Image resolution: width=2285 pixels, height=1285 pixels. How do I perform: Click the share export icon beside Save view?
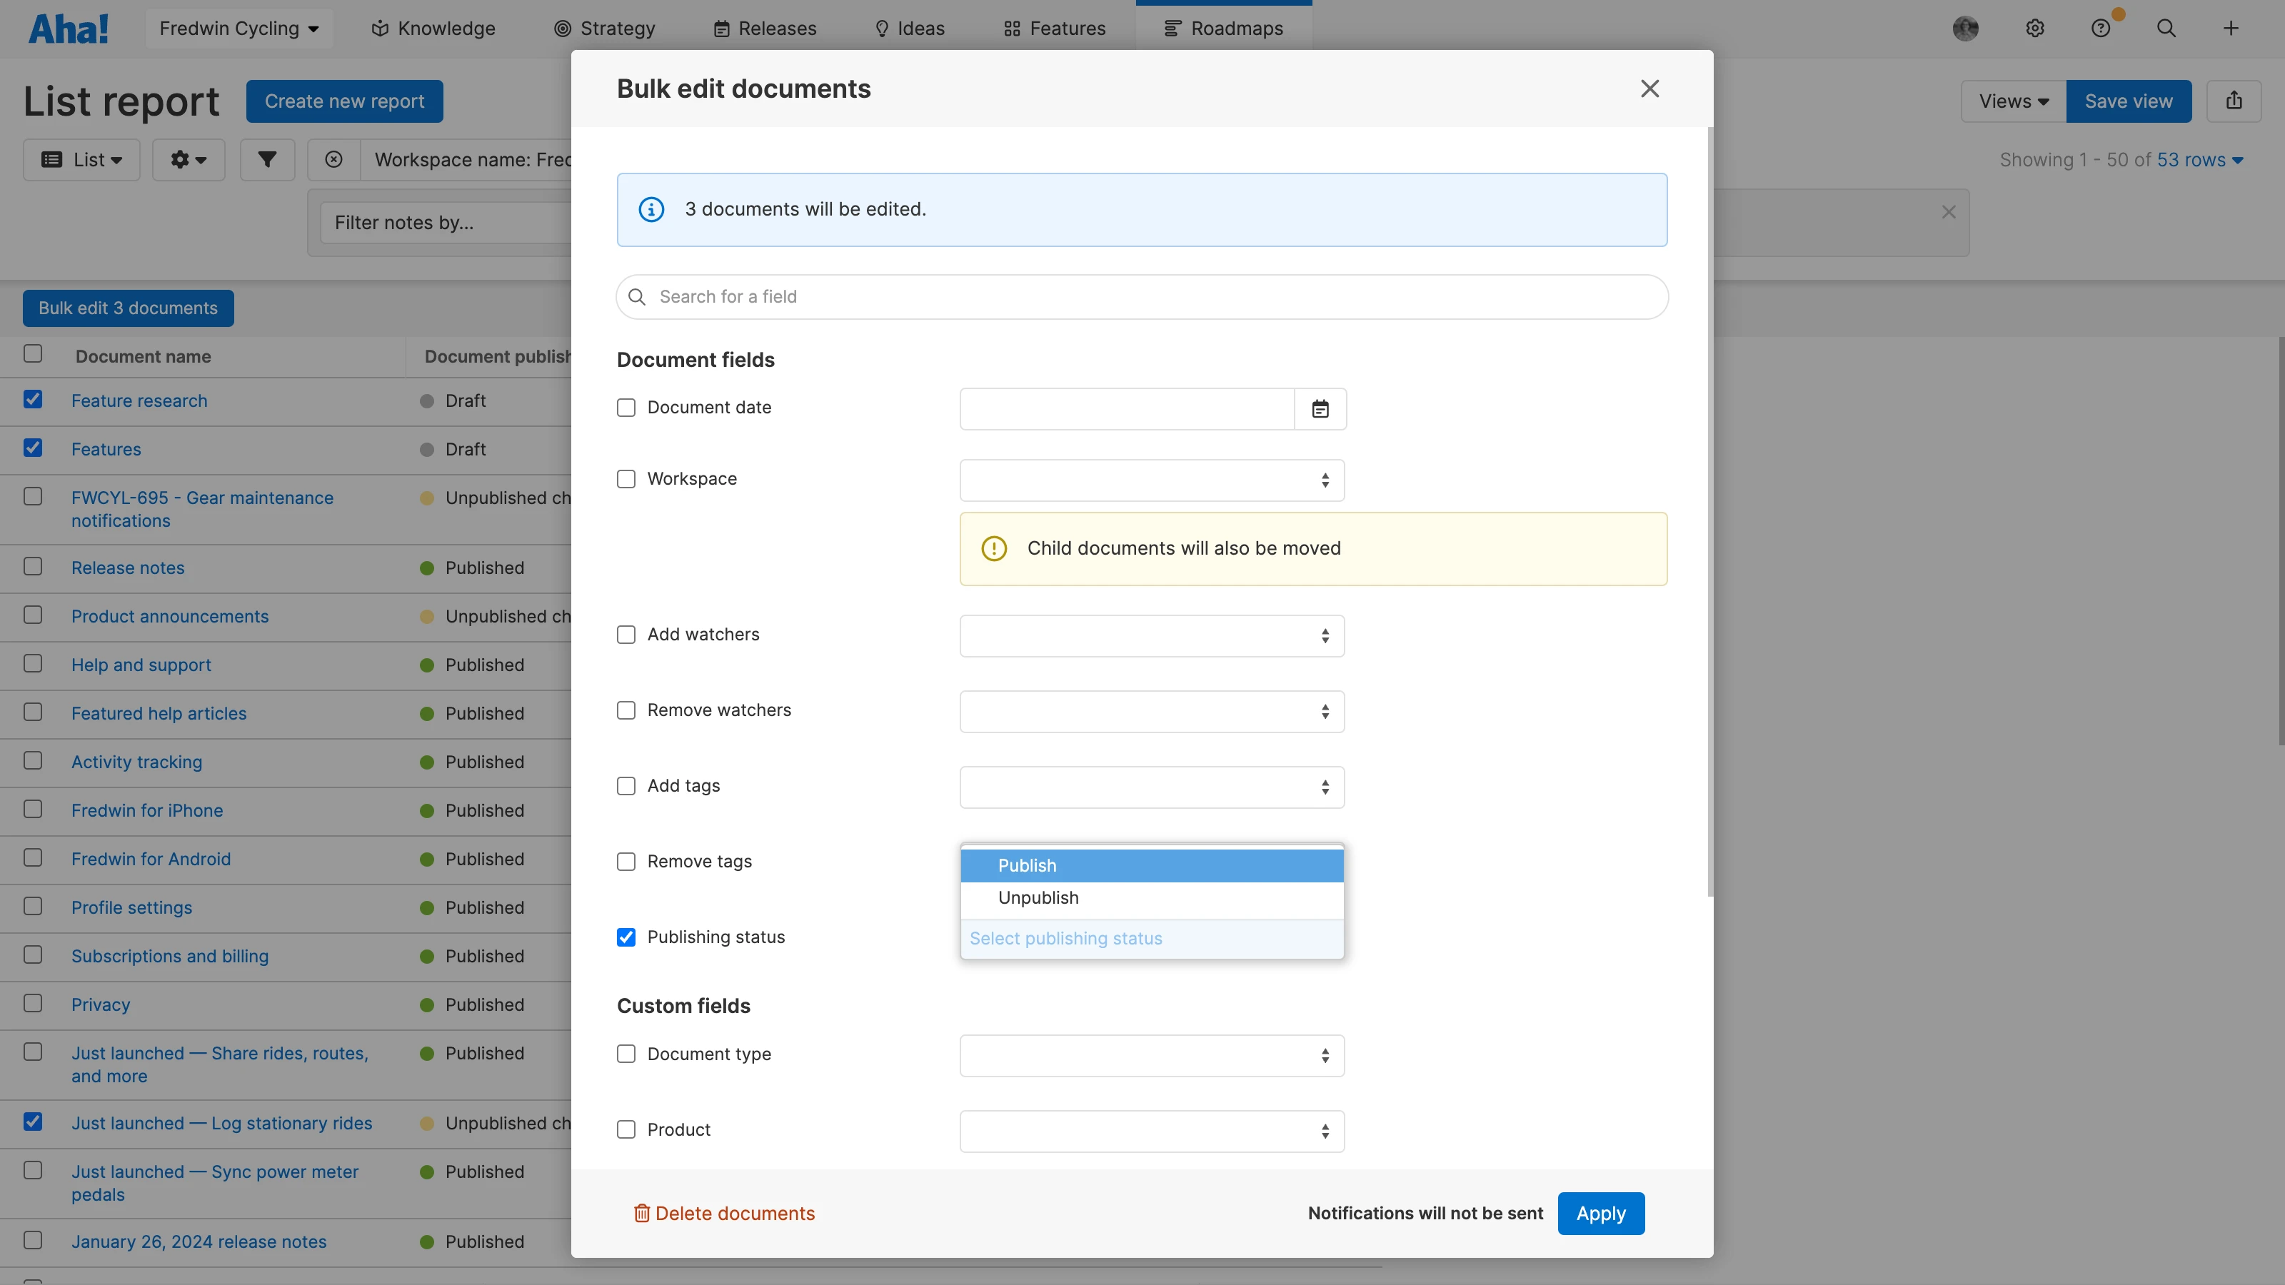2234,101
